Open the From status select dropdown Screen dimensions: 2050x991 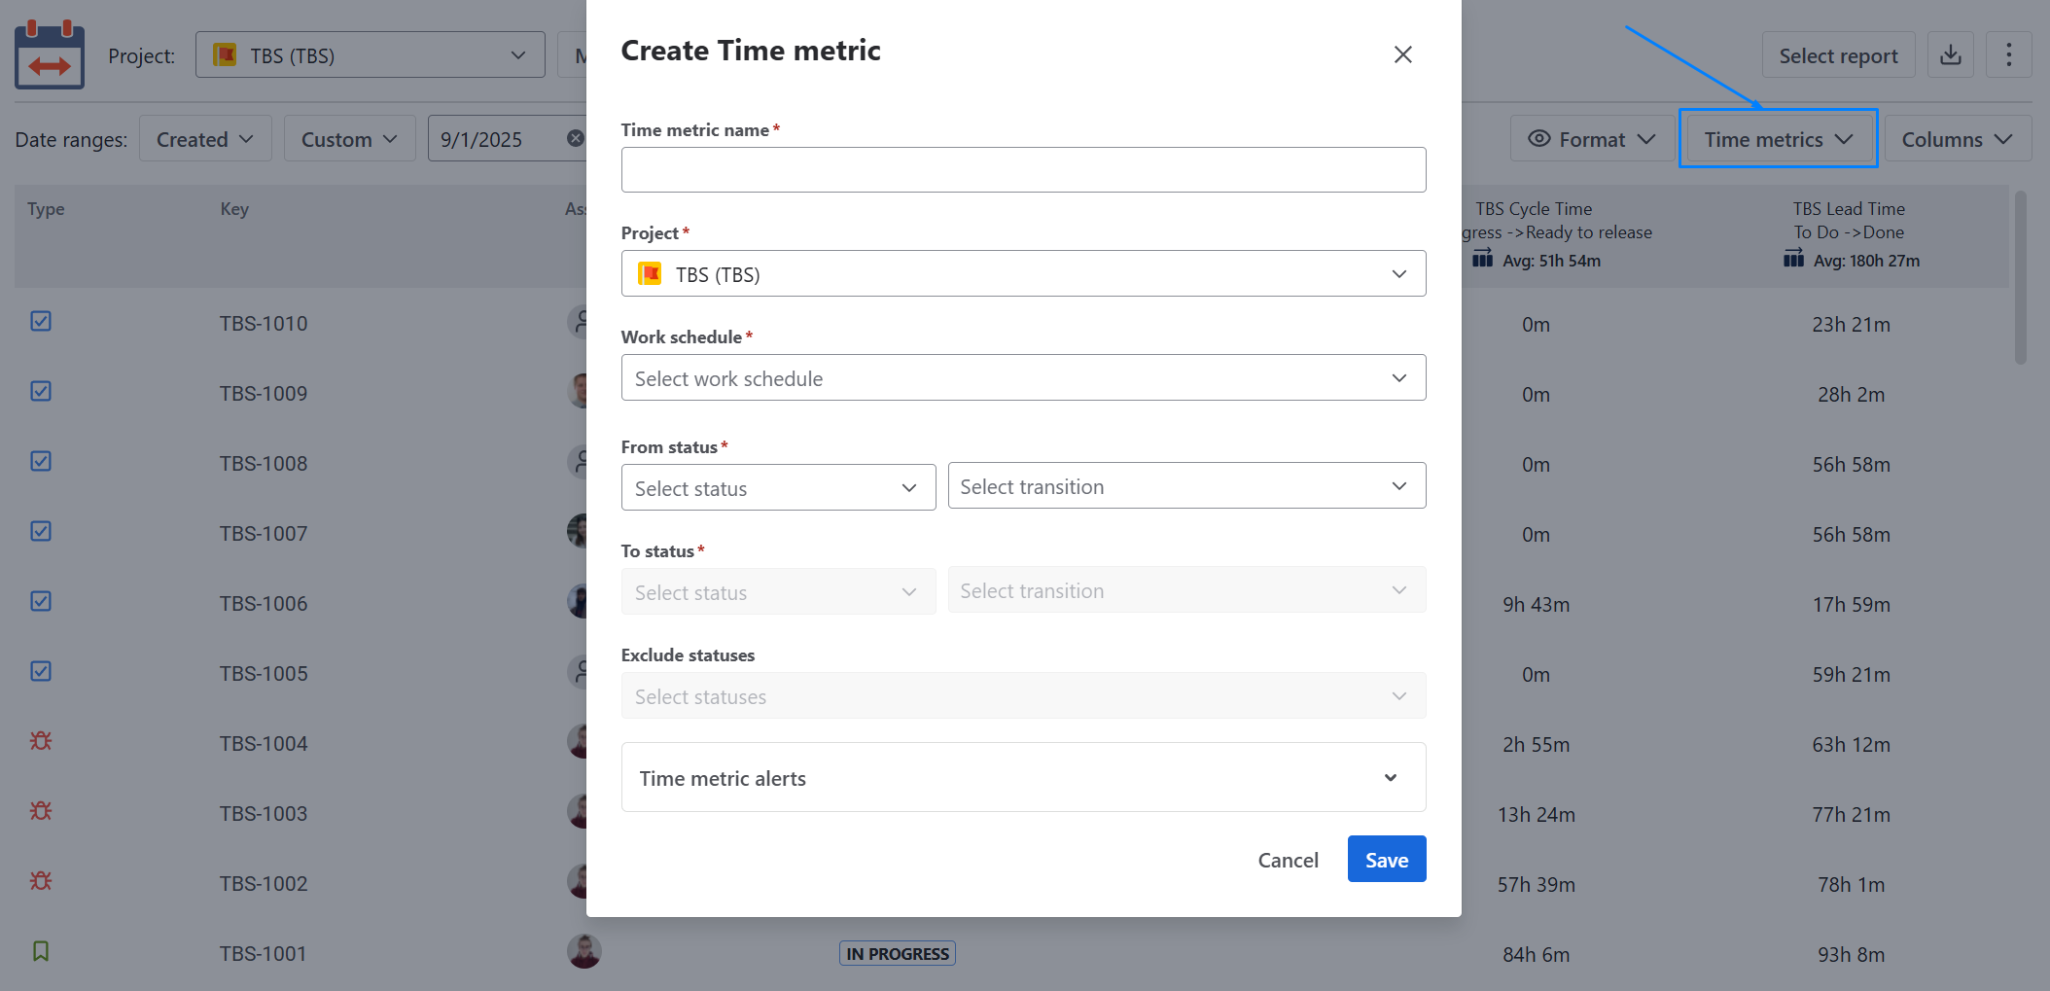pyautogui.click(x=778, y=488)
